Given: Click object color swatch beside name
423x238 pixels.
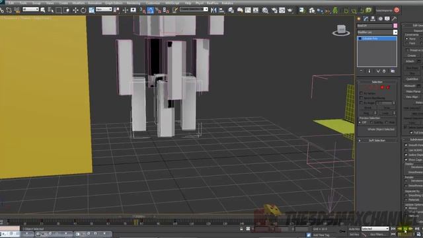Looking at the screenshot, I should pyautogui.click(x=395, y=26).
